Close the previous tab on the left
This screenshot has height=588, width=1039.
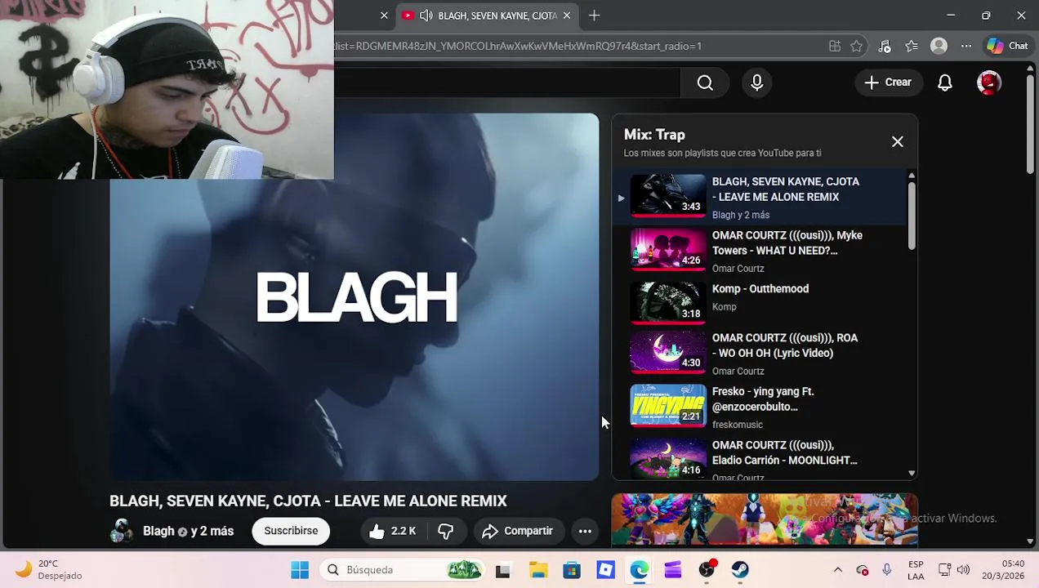click(384, 16)
